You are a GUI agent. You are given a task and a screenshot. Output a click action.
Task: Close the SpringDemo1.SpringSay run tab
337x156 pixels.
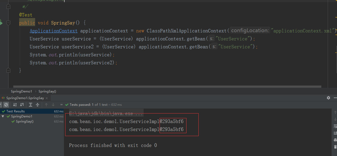(x=47, y=98)
